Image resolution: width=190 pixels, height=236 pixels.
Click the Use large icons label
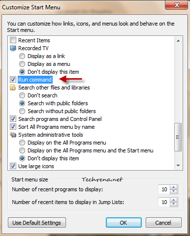tap(36, 166)
